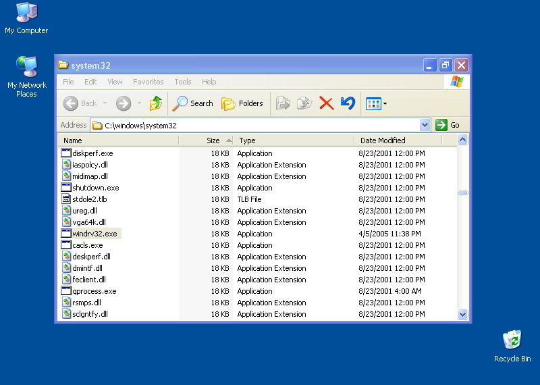Click the red Delete icon

point(327,103)
